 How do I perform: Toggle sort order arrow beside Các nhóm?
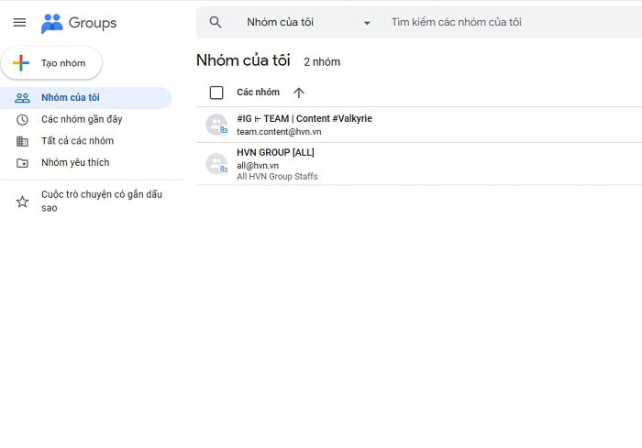click(298, 93)
